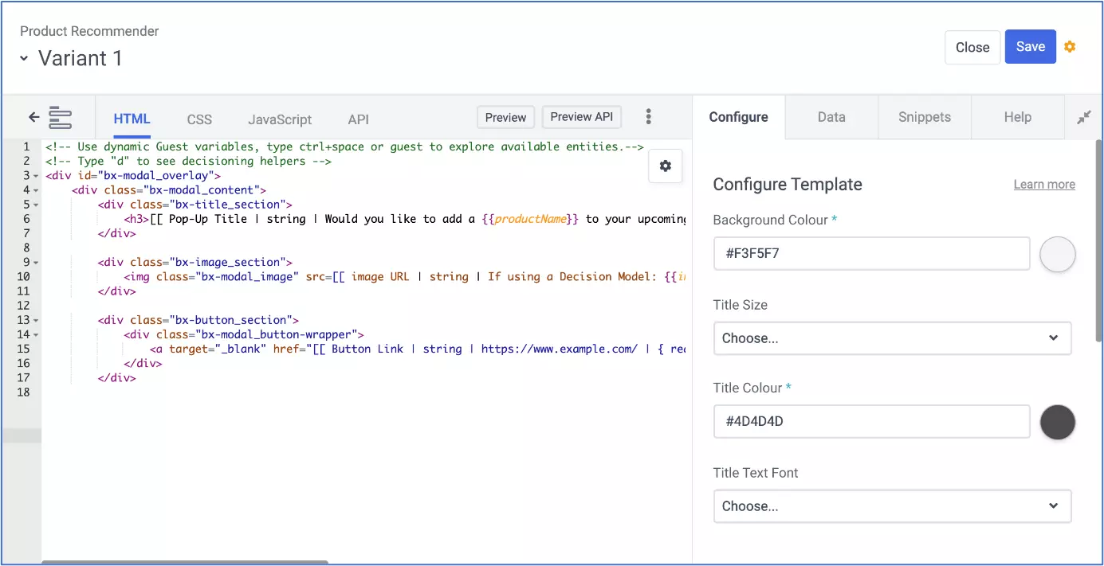Click the Close button

coord(972,47)
